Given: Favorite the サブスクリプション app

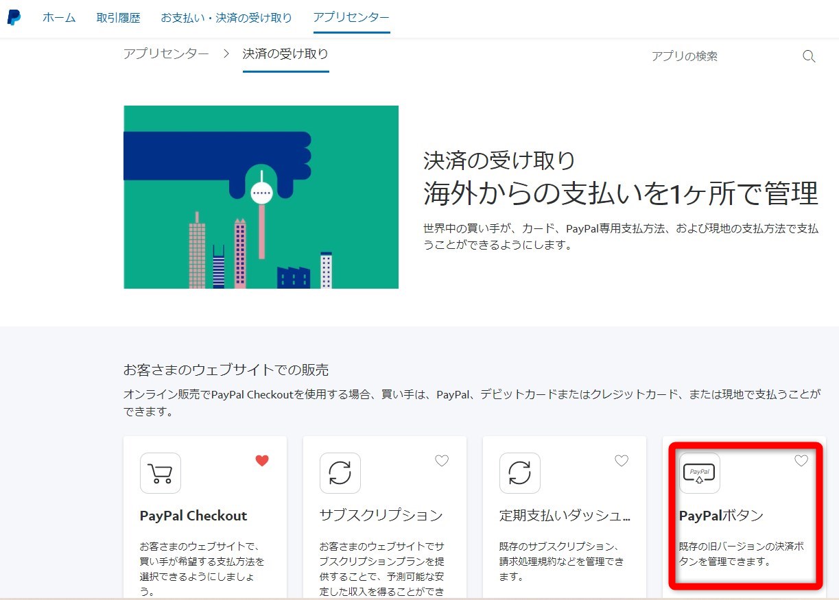Looking at the screenshot, I should (x=442, y=461).
